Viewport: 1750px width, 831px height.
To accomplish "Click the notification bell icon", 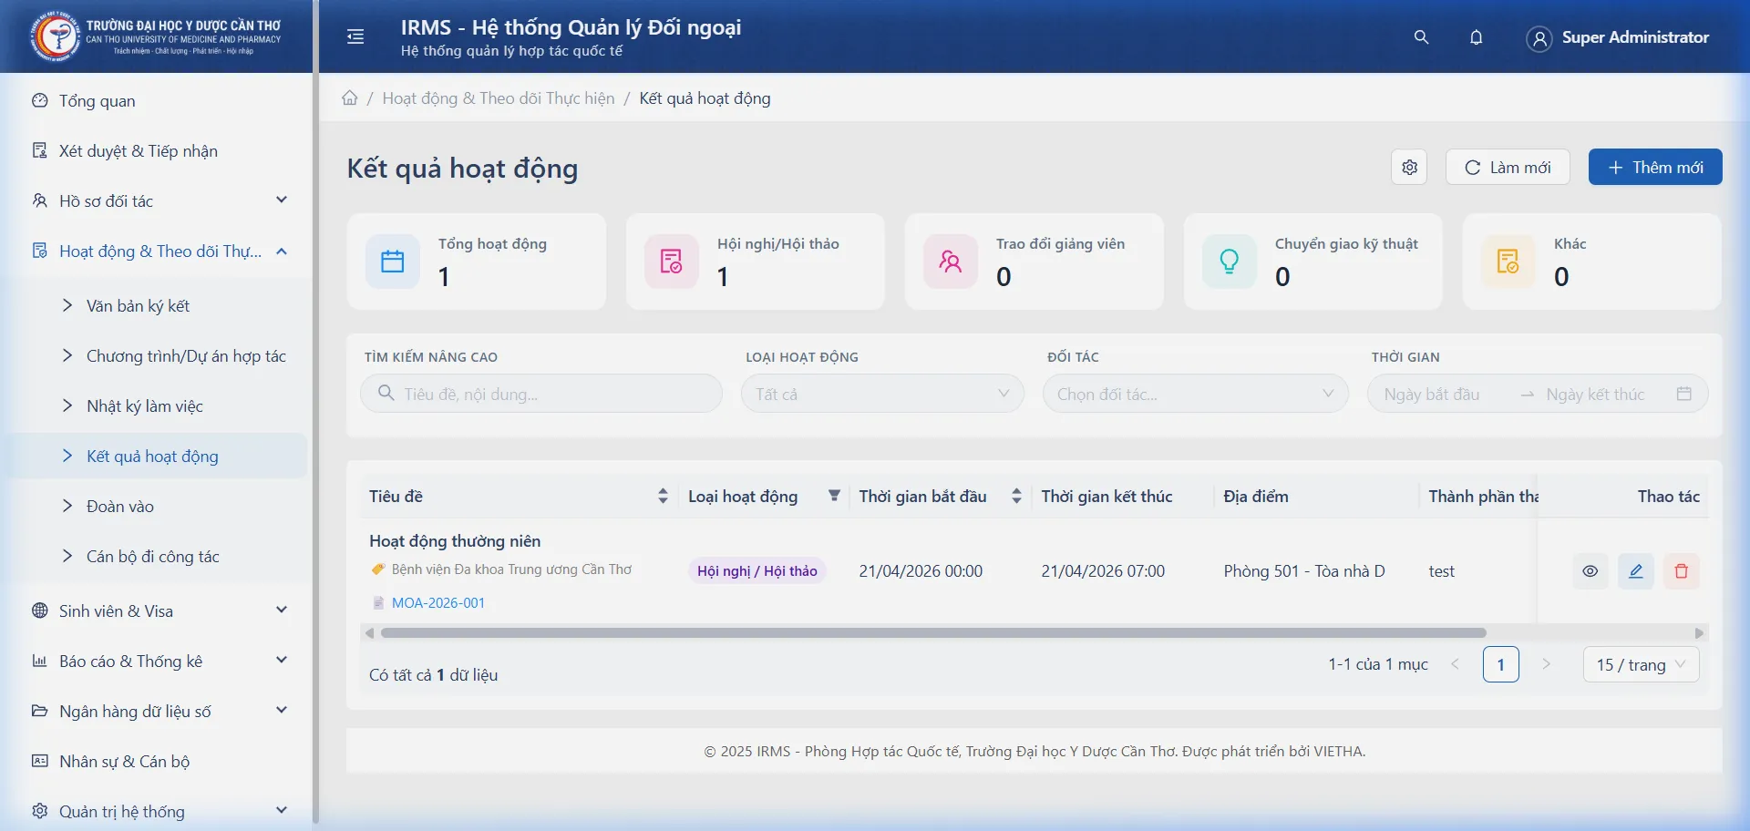I will click(1476, 37).
